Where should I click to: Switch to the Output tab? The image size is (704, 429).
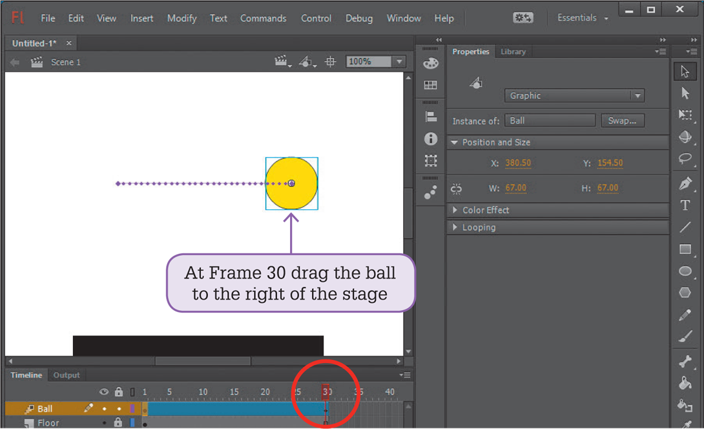[x=67, y=375]
